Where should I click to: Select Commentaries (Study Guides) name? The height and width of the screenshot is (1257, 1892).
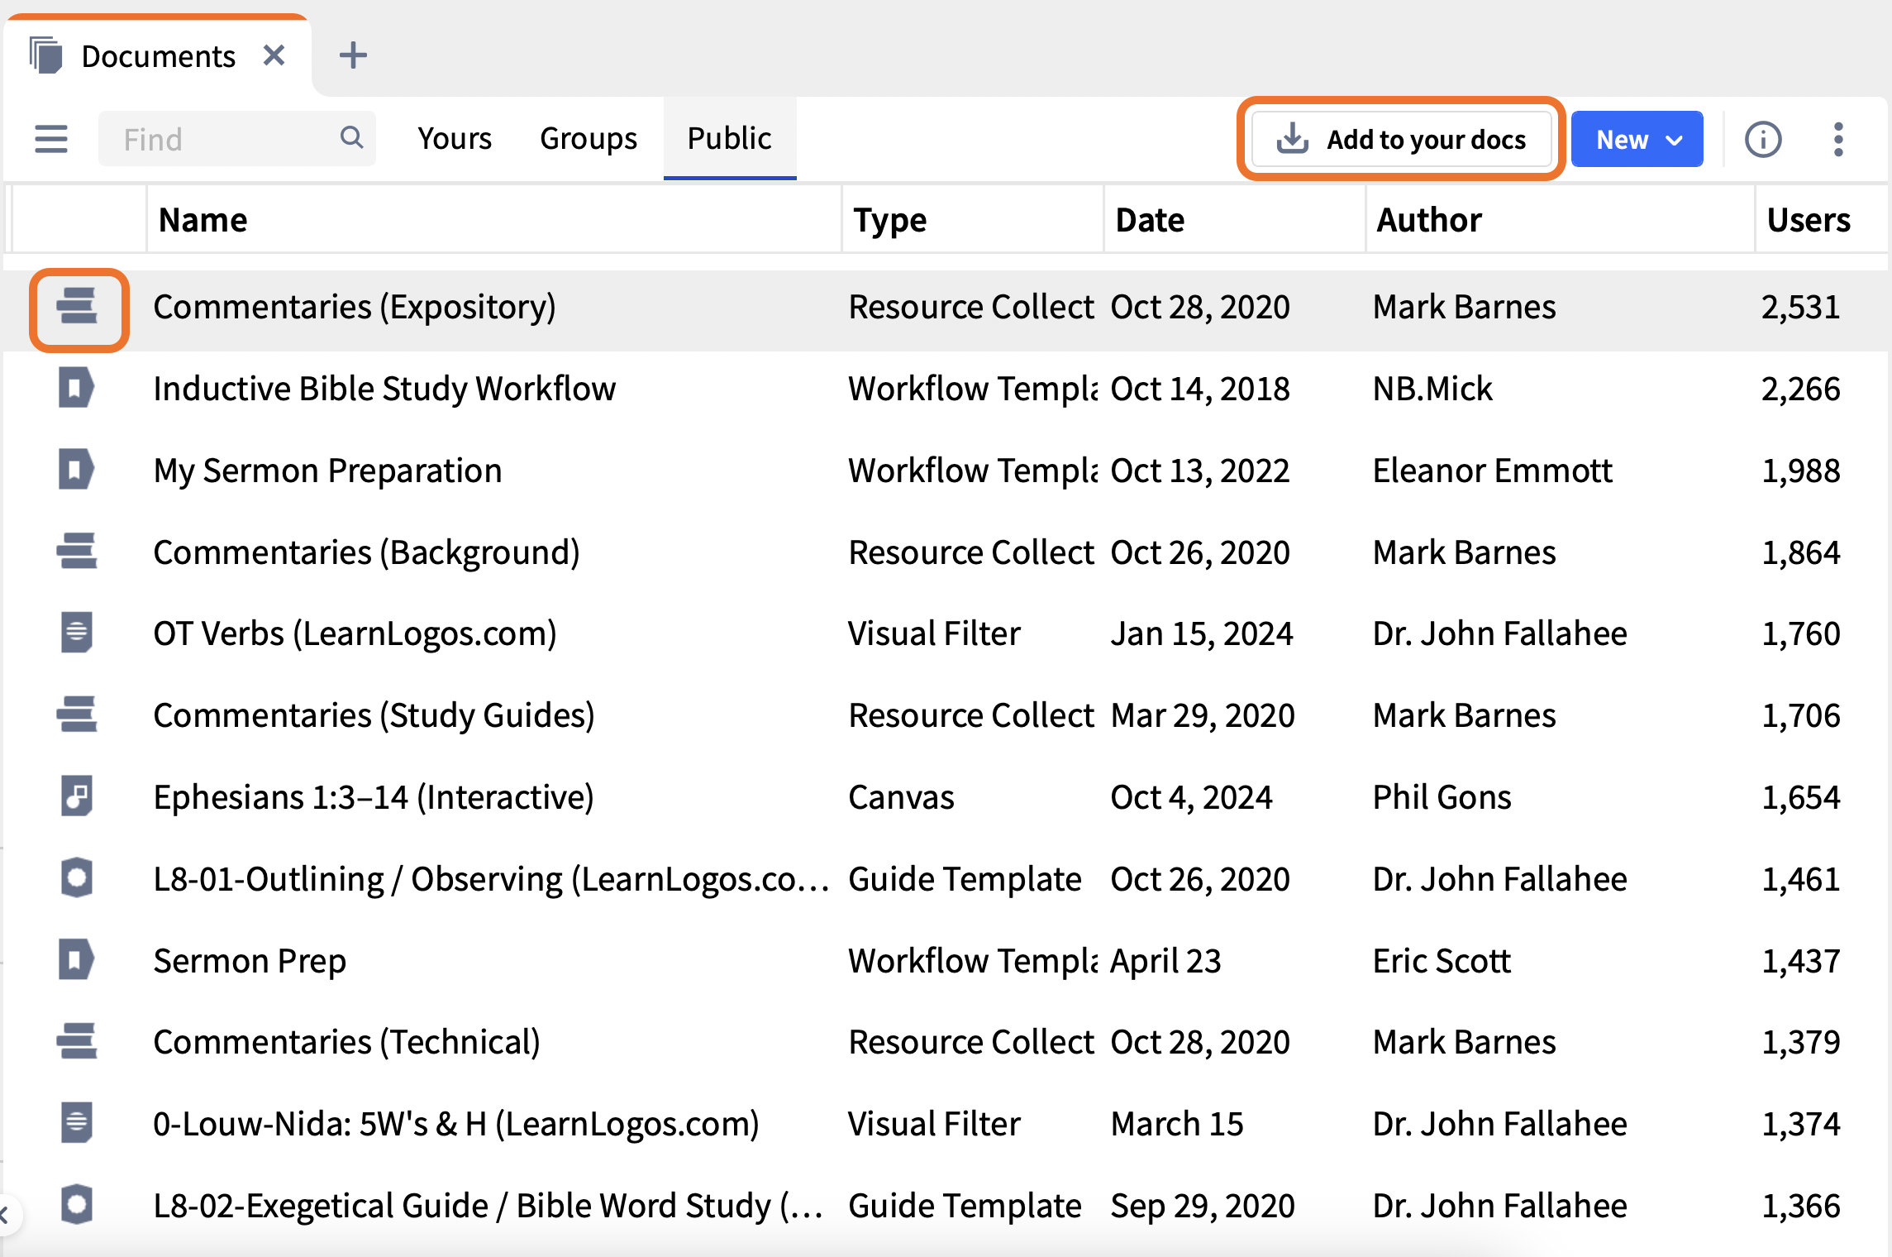[374, 715]
